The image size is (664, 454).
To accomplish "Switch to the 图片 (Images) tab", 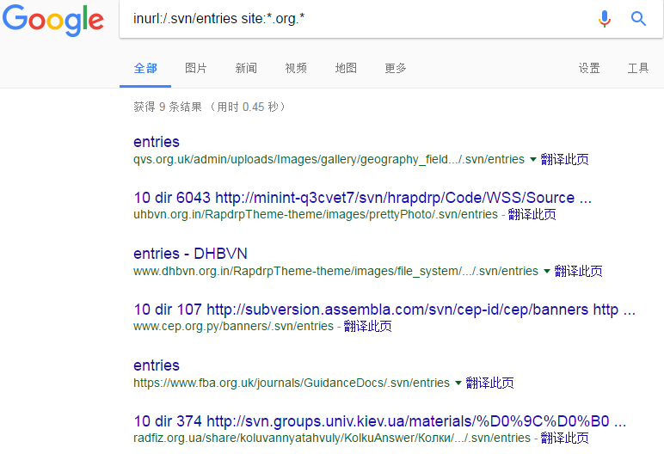I will [196, 69].
